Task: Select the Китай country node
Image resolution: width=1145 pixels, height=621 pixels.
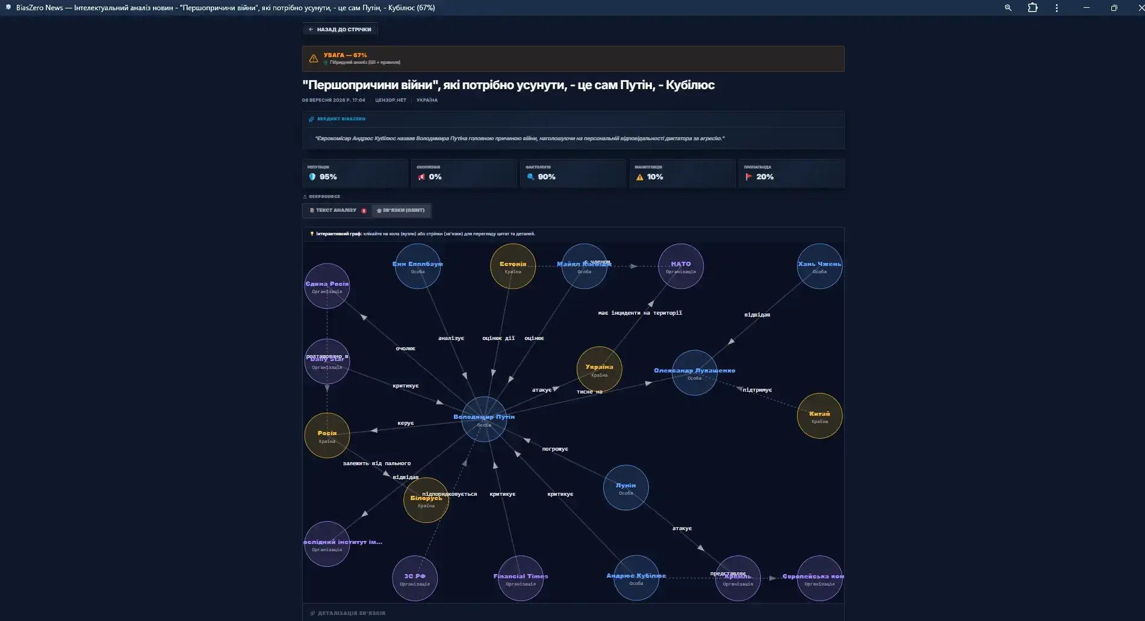Action: point(819,416)
